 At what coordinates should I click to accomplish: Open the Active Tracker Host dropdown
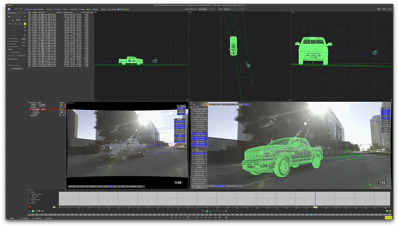tap(206, 9)
